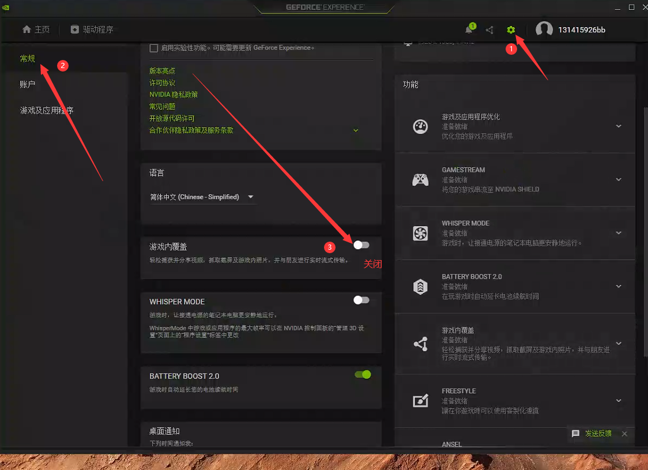Viewport: 648px width, 470px height.
Task: Click the GEFORCE EXPERIENCE title text
Action: [x=325, y=7]
